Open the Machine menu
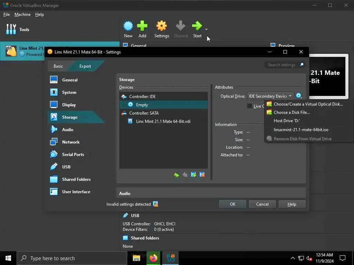The height and width of the screenshot is (265, 354). (x=22, y=14)
